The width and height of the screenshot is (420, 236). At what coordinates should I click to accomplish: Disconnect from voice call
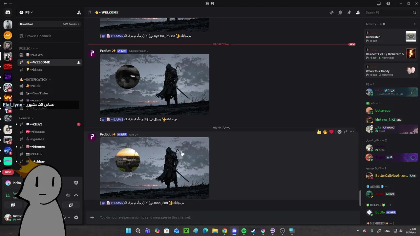pyautogui.click(x=76, y=195)
